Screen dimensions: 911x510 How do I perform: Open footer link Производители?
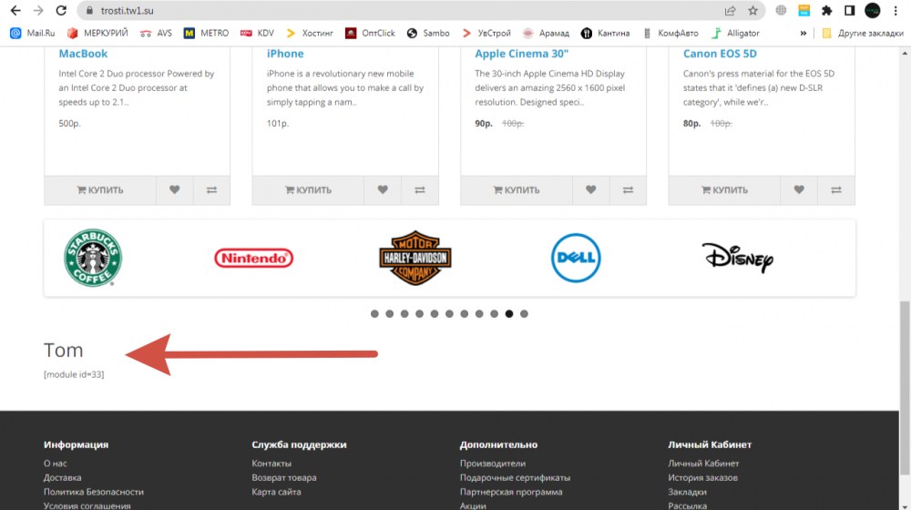coord(493,464)
